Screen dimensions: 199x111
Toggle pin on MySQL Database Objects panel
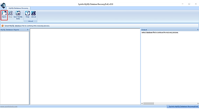point(28,30)
